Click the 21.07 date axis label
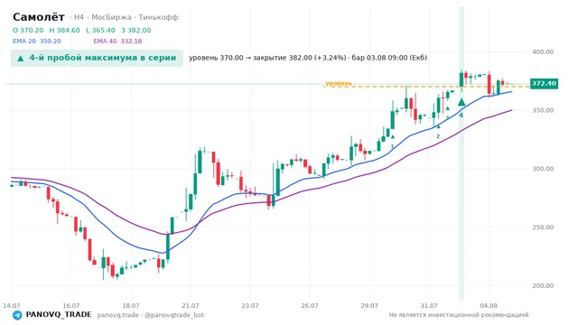 pyautogui.click(x=191, y=306)
